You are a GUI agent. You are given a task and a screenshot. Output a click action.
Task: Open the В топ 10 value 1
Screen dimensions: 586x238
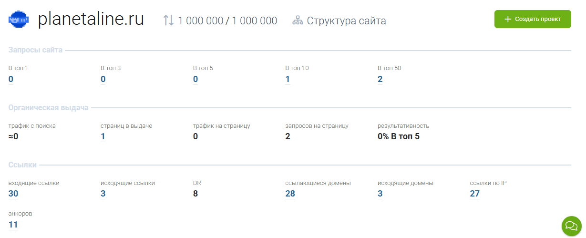(x=288, y=79)
